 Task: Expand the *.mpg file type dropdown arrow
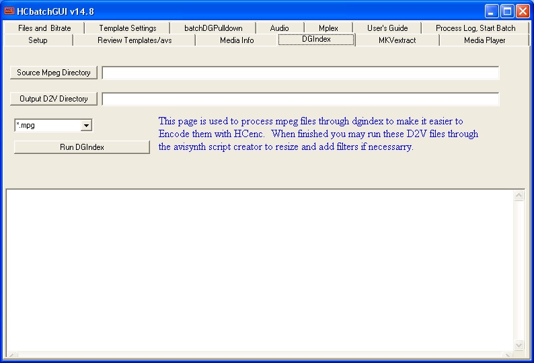click(87, 125)
